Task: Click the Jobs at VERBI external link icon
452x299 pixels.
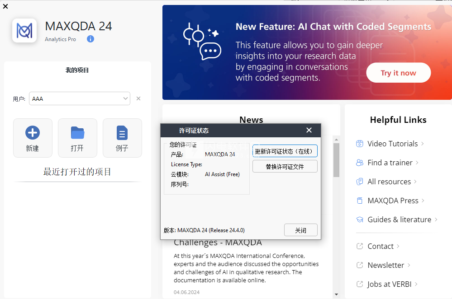Action: [x=360, y=284]
